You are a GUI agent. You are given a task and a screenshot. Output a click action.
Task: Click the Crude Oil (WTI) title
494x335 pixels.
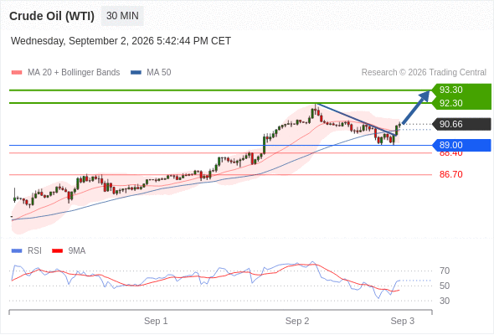[x=52, y=16]
